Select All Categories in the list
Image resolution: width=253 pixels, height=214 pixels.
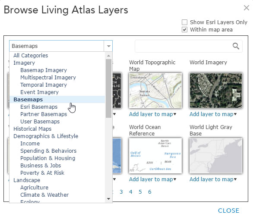click(x=31, y=56)
